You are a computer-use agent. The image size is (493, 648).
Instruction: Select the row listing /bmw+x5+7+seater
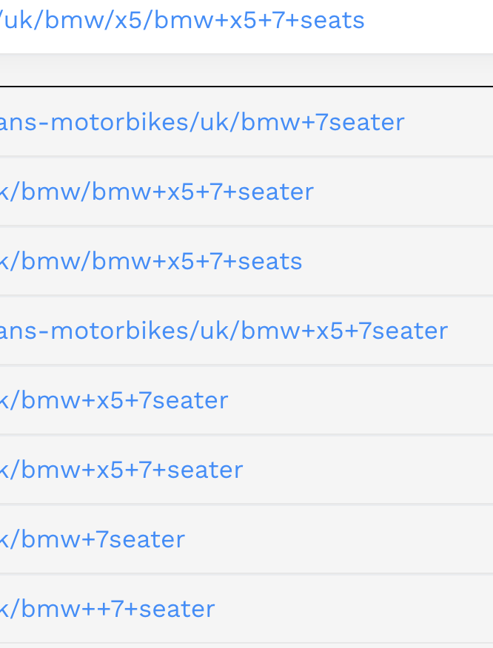pos(246,469)
